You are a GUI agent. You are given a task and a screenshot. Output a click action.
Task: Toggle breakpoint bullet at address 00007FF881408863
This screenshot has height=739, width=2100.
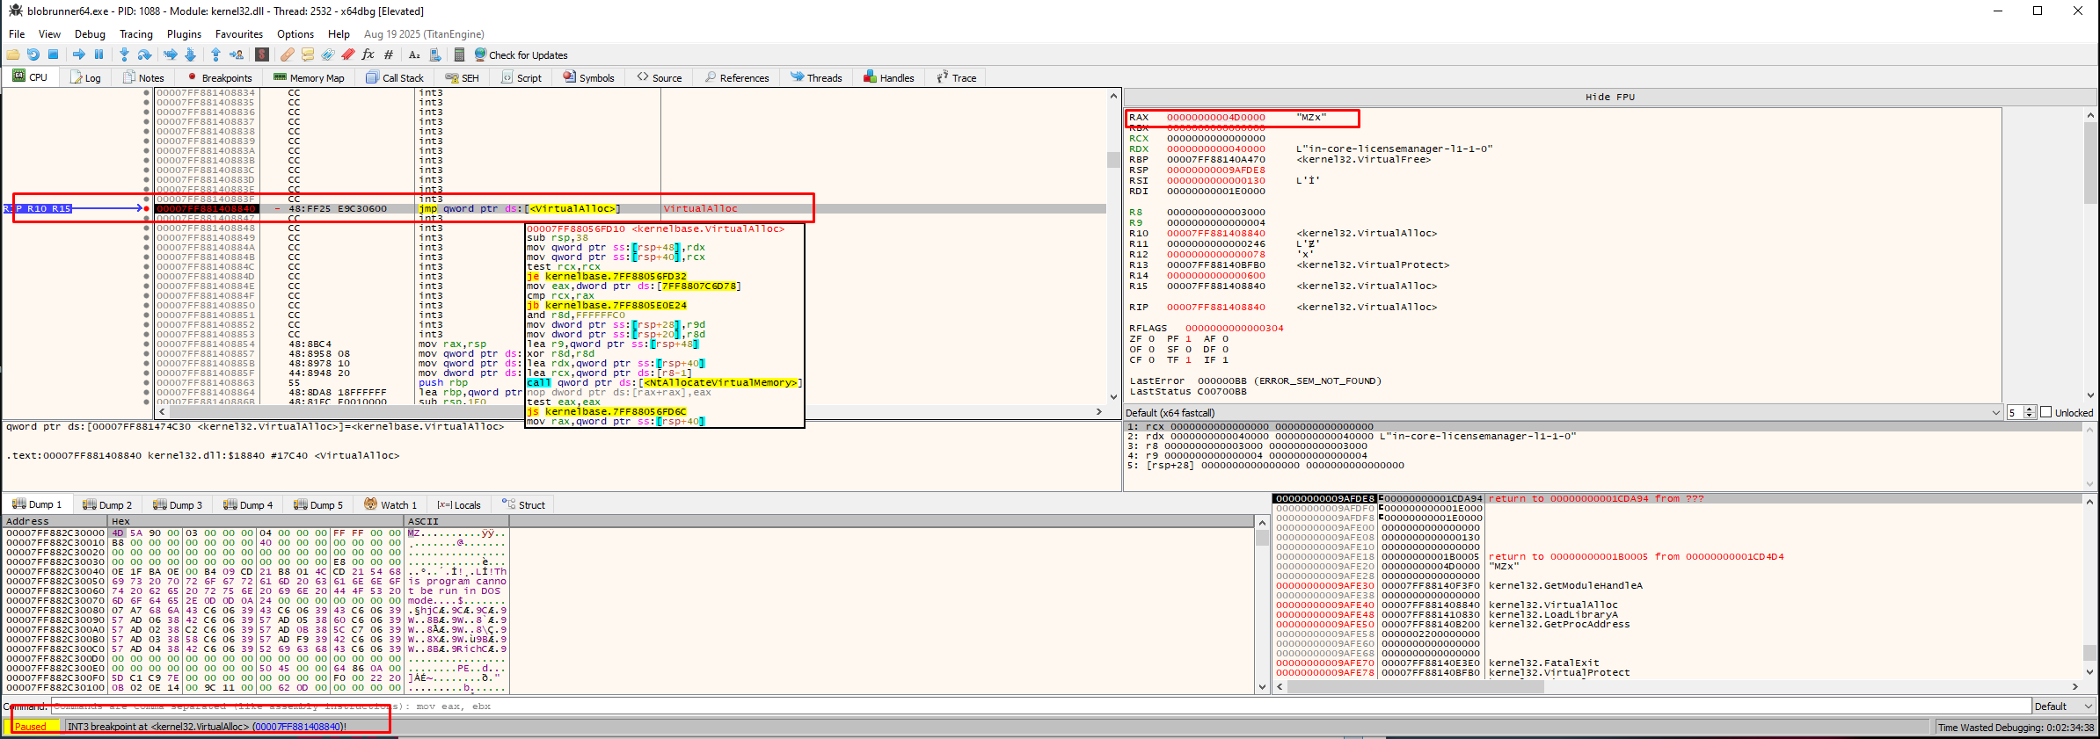click(147, 383)
